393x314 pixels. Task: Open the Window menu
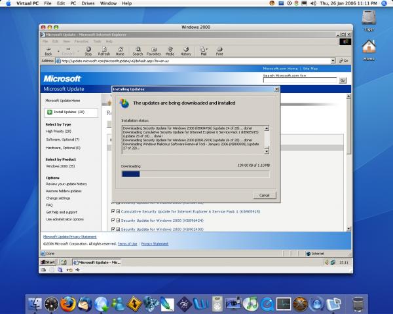click(x=108, y=3)
